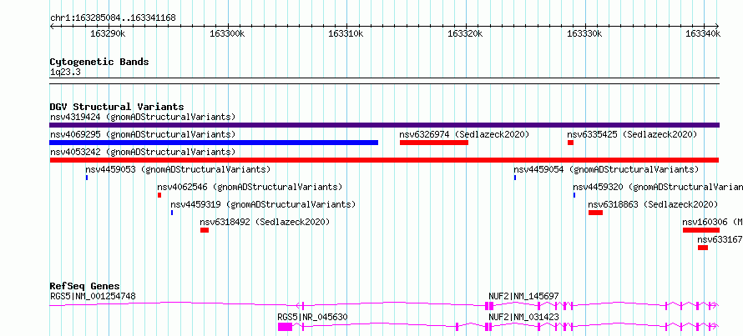Click the nsv6318863 (Sedlazeck2020) label
The image size is (743, 336).
[653, 204]
